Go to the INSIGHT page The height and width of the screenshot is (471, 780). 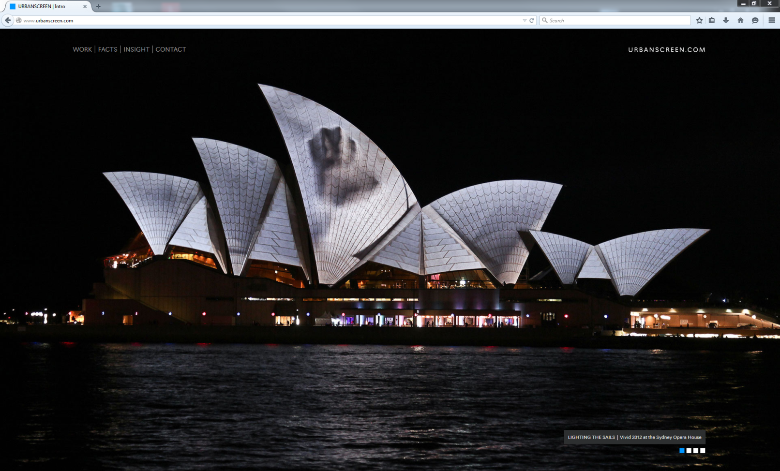136,49
